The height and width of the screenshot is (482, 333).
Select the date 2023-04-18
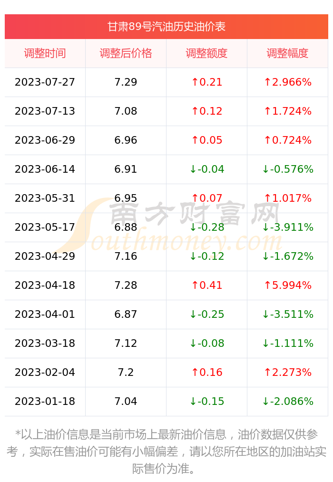coord(45,285)
